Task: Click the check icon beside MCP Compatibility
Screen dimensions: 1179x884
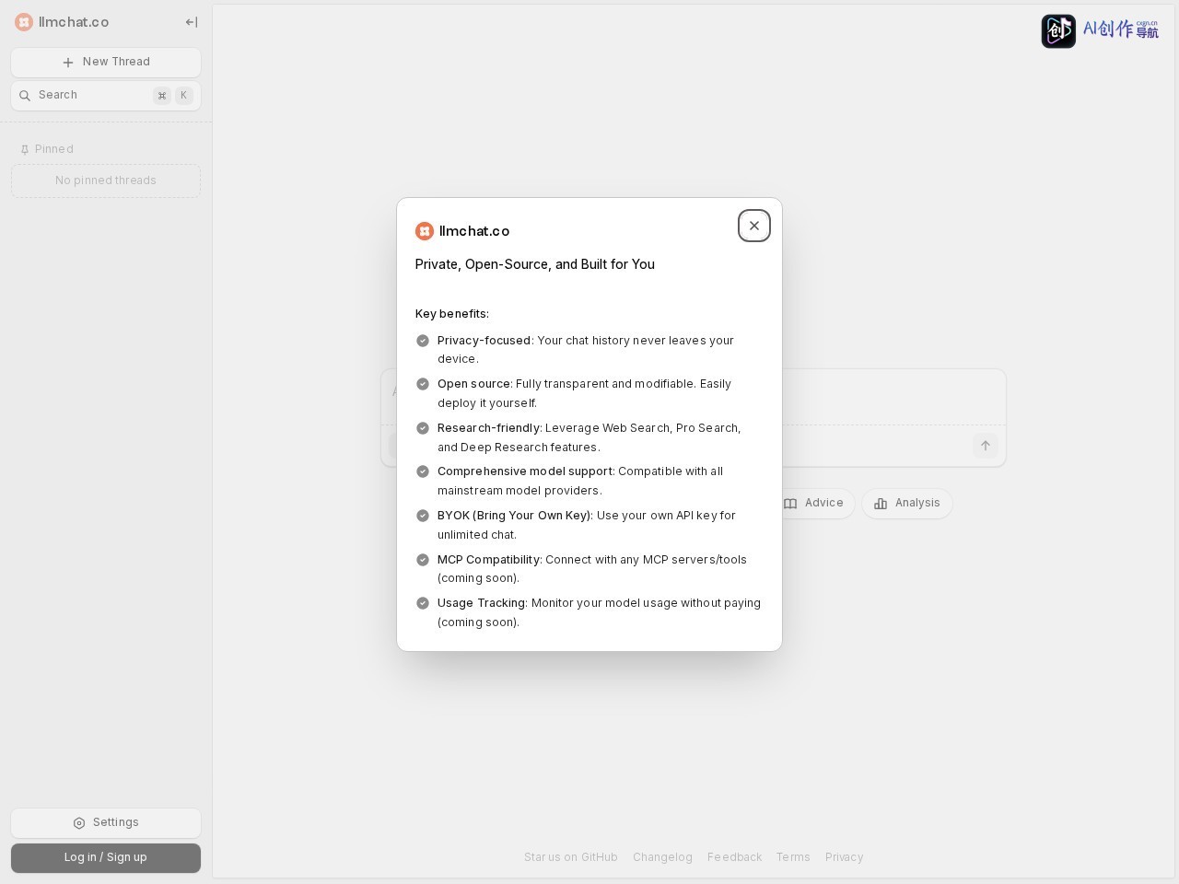Action: (423, 560)
